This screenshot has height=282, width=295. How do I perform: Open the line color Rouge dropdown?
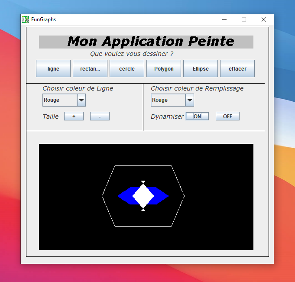64,100
